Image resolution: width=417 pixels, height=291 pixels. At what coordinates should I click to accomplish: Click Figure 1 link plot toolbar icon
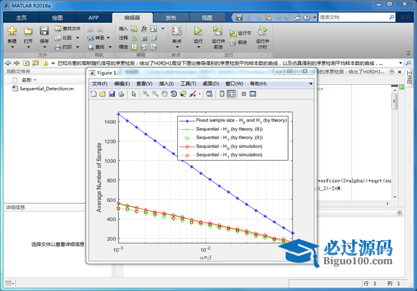(209, 94)
